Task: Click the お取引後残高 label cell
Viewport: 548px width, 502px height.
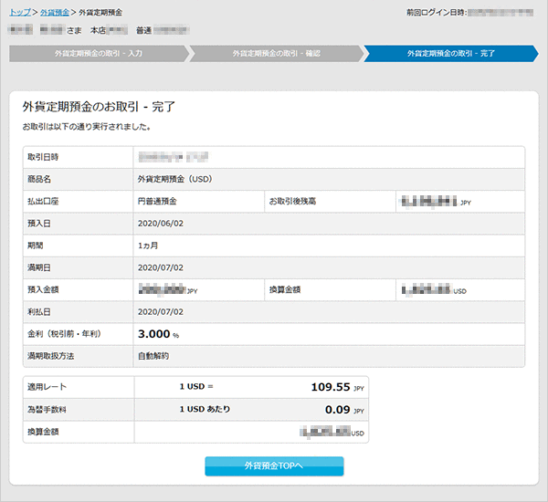Action: pyautogui.click(x=294, y=201)
